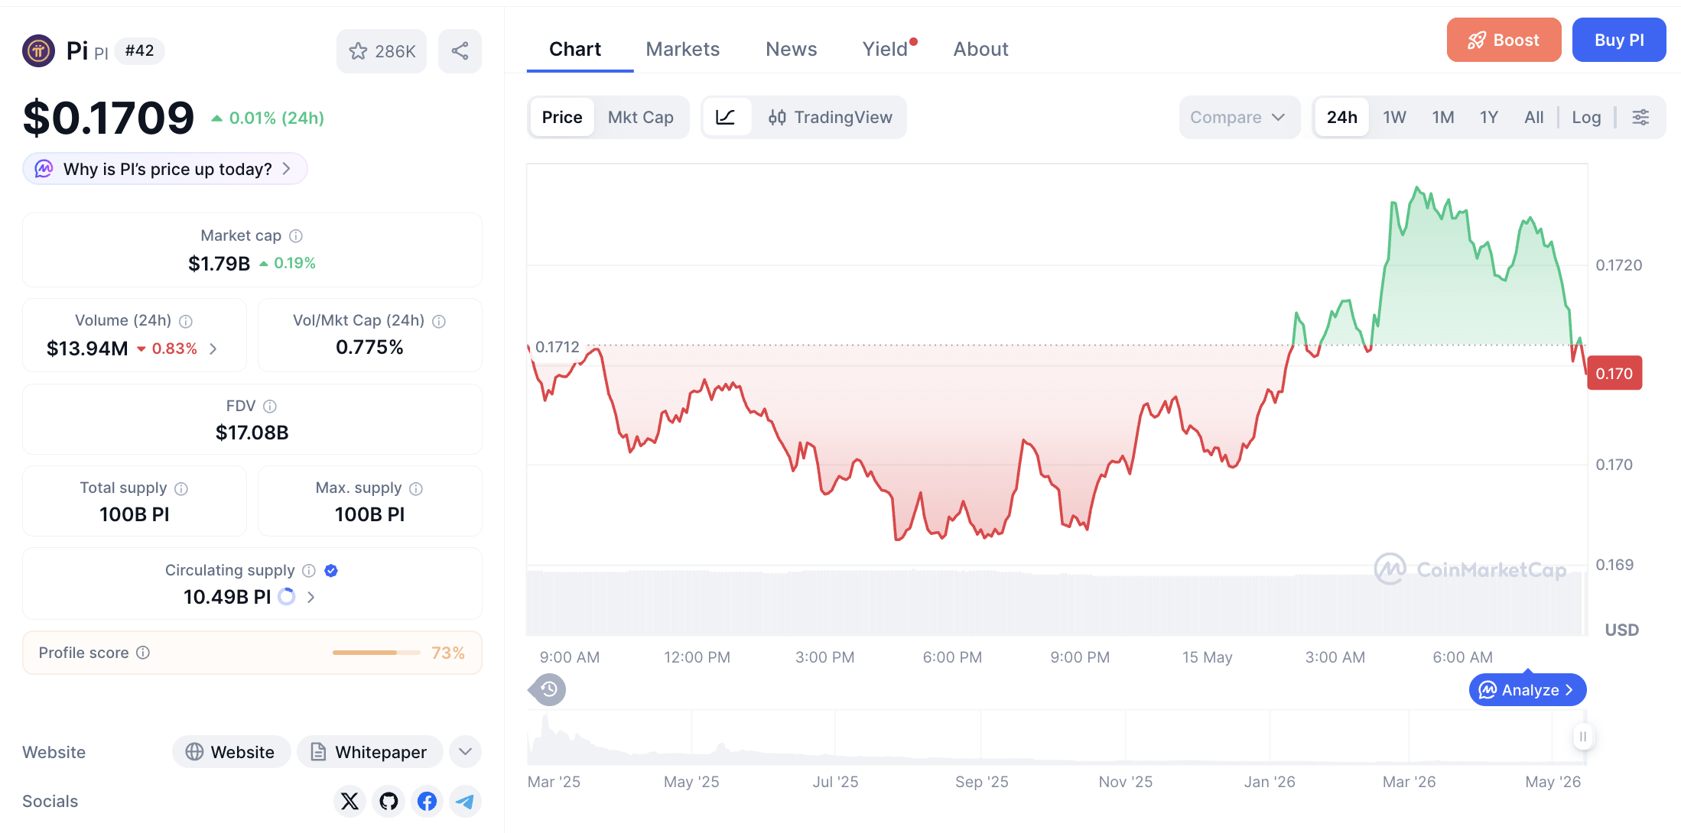The image size is (1681, 833).
Task: Open the Website link button
Action: pos(231,752)
